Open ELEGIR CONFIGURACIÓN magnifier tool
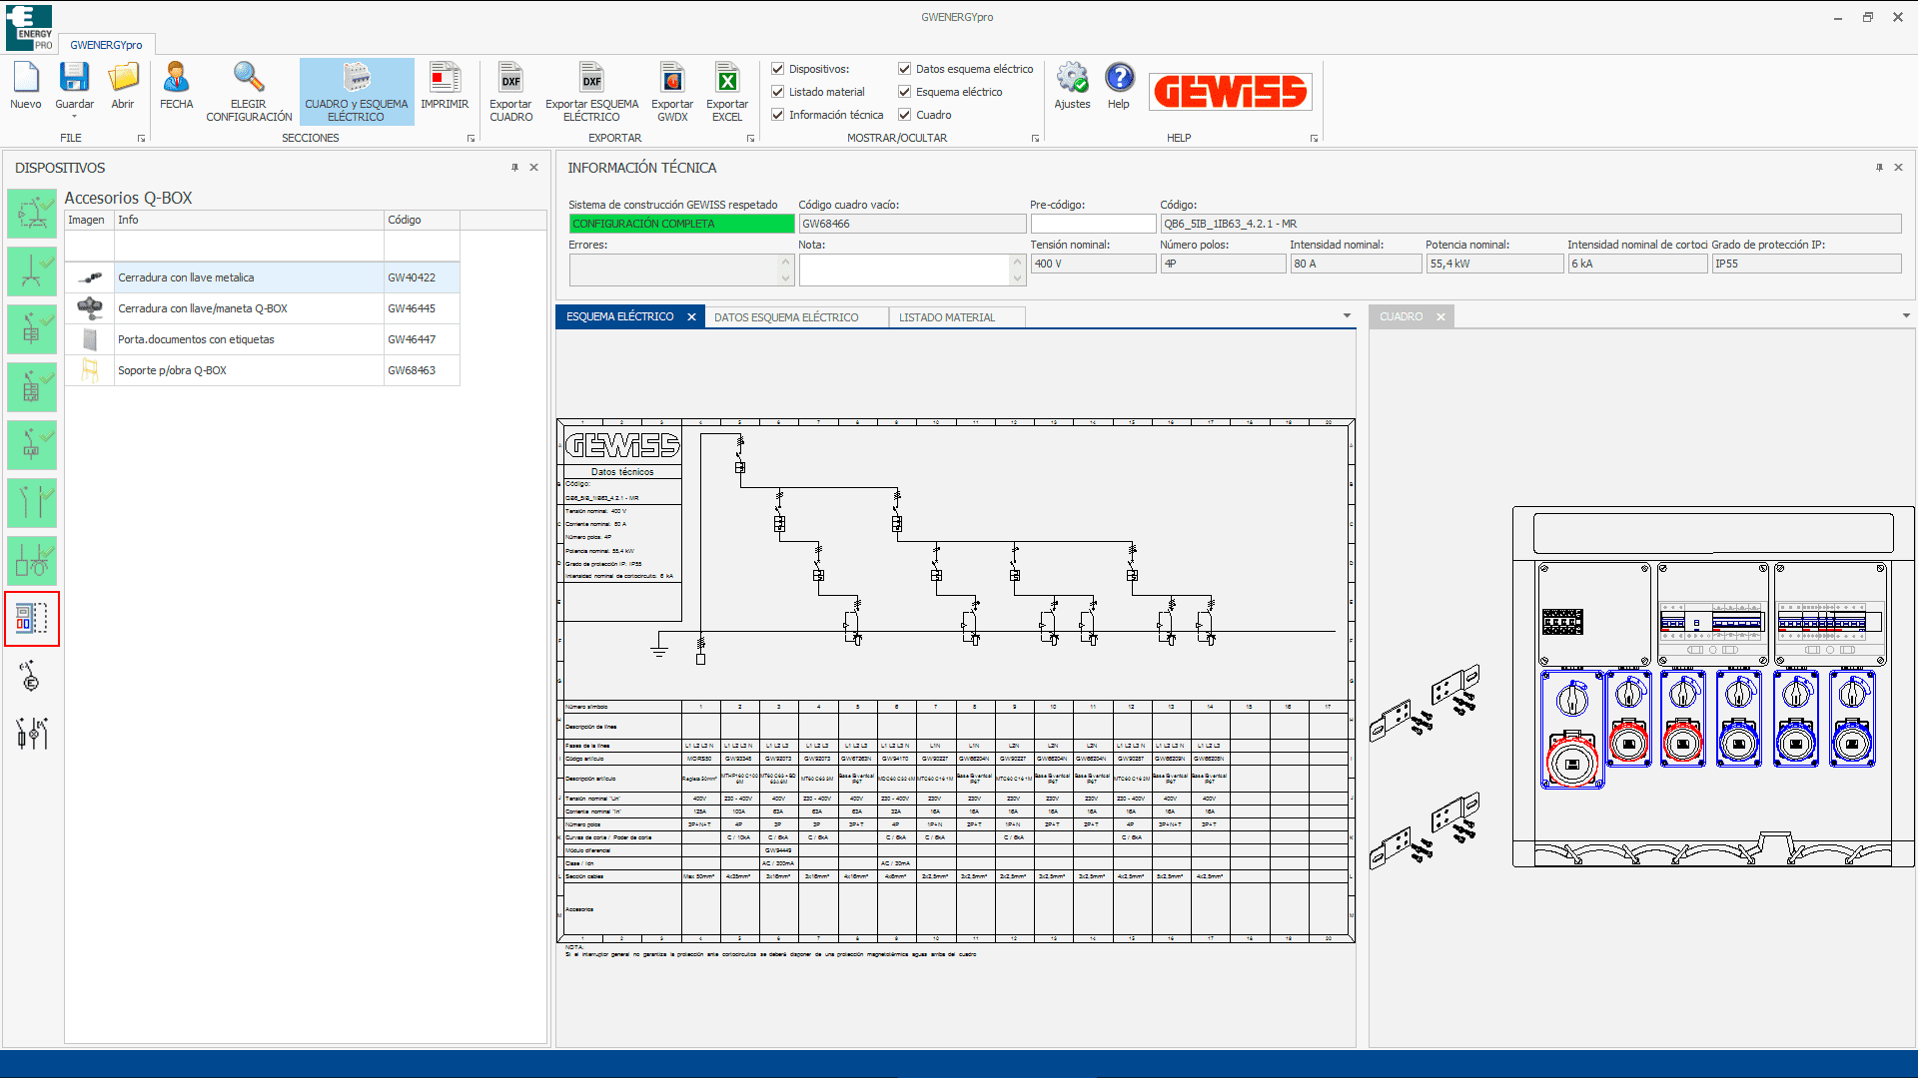Viewport: 1918px width, 1078px height. 249,78
